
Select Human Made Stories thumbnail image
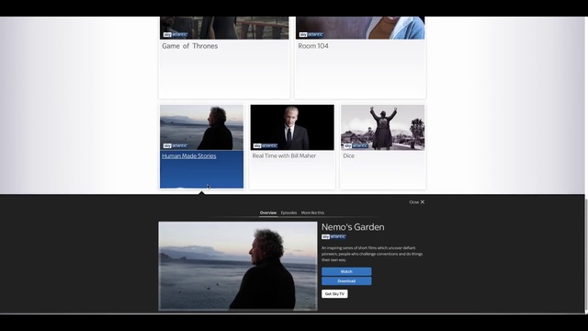click(202, 127)
